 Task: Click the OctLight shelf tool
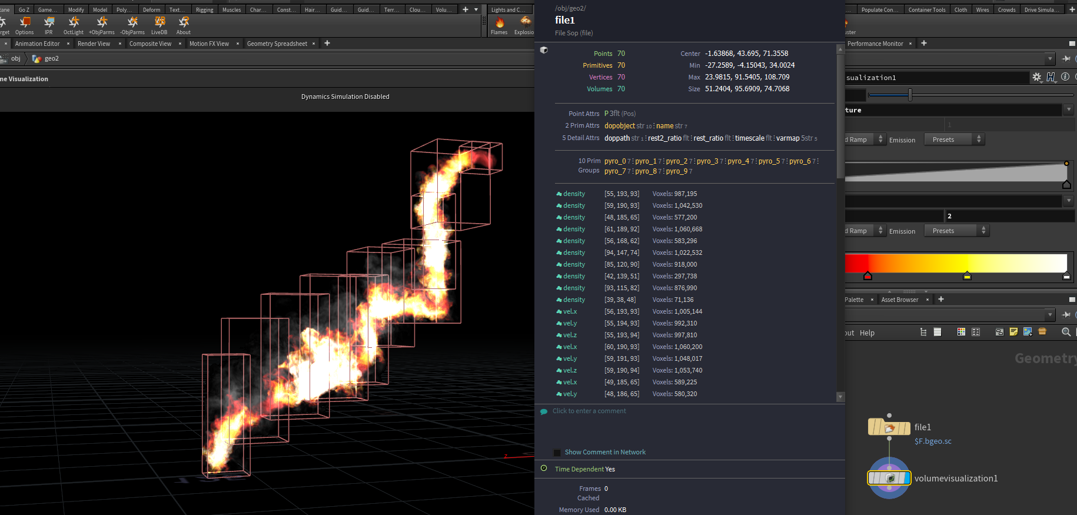[74, 23]
